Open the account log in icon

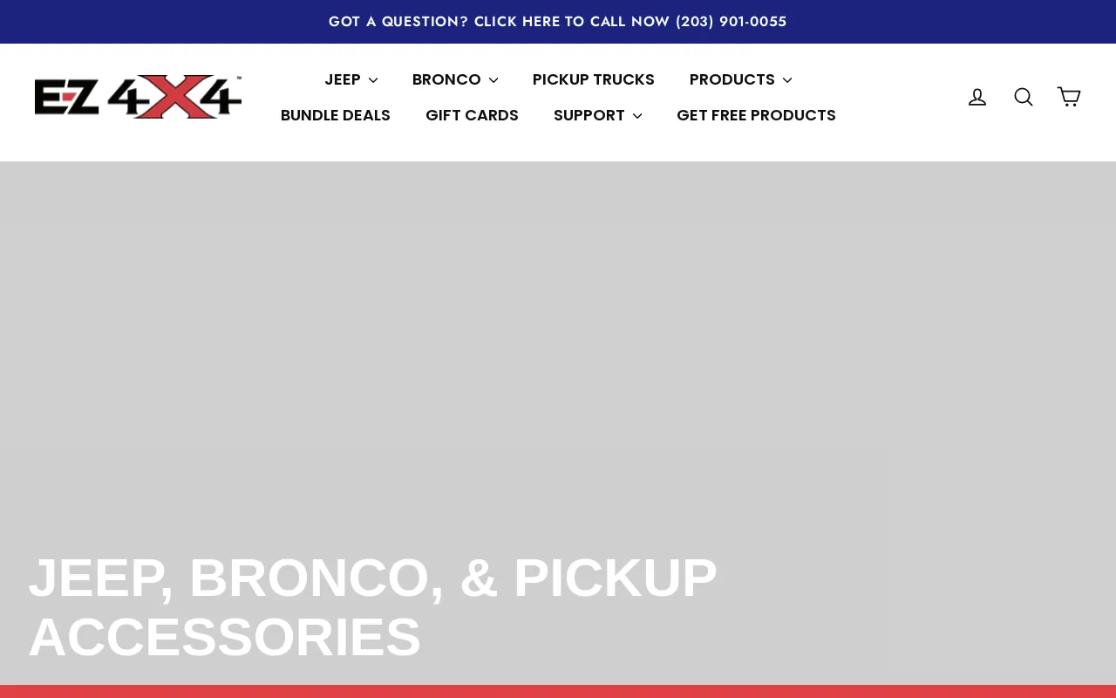(x=977, y=97)
